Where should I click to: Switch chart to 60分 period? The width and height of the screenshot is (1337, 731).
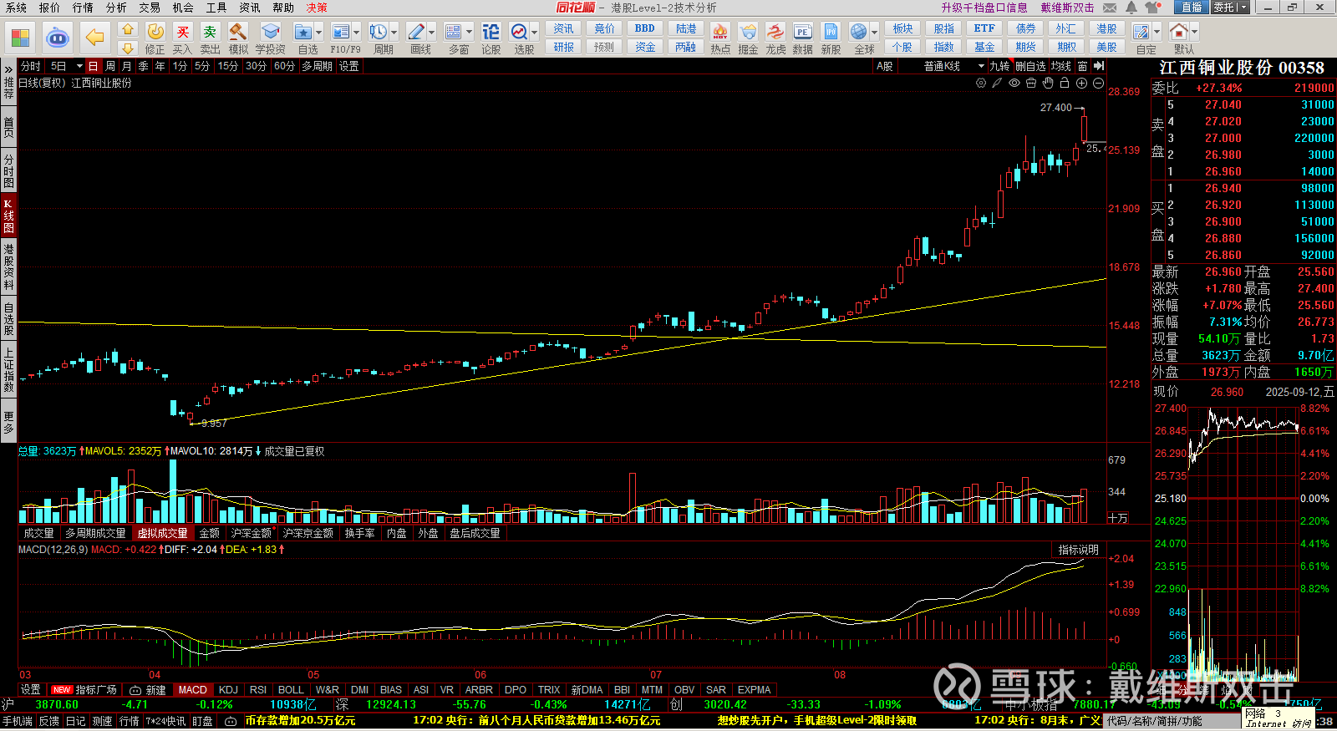click(284, 66)
